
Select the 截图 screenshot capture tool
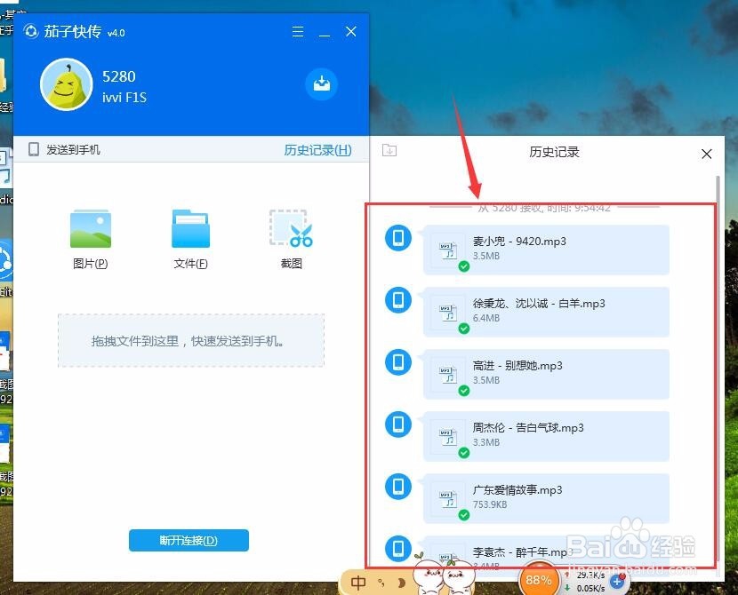(x=290, y=237)
